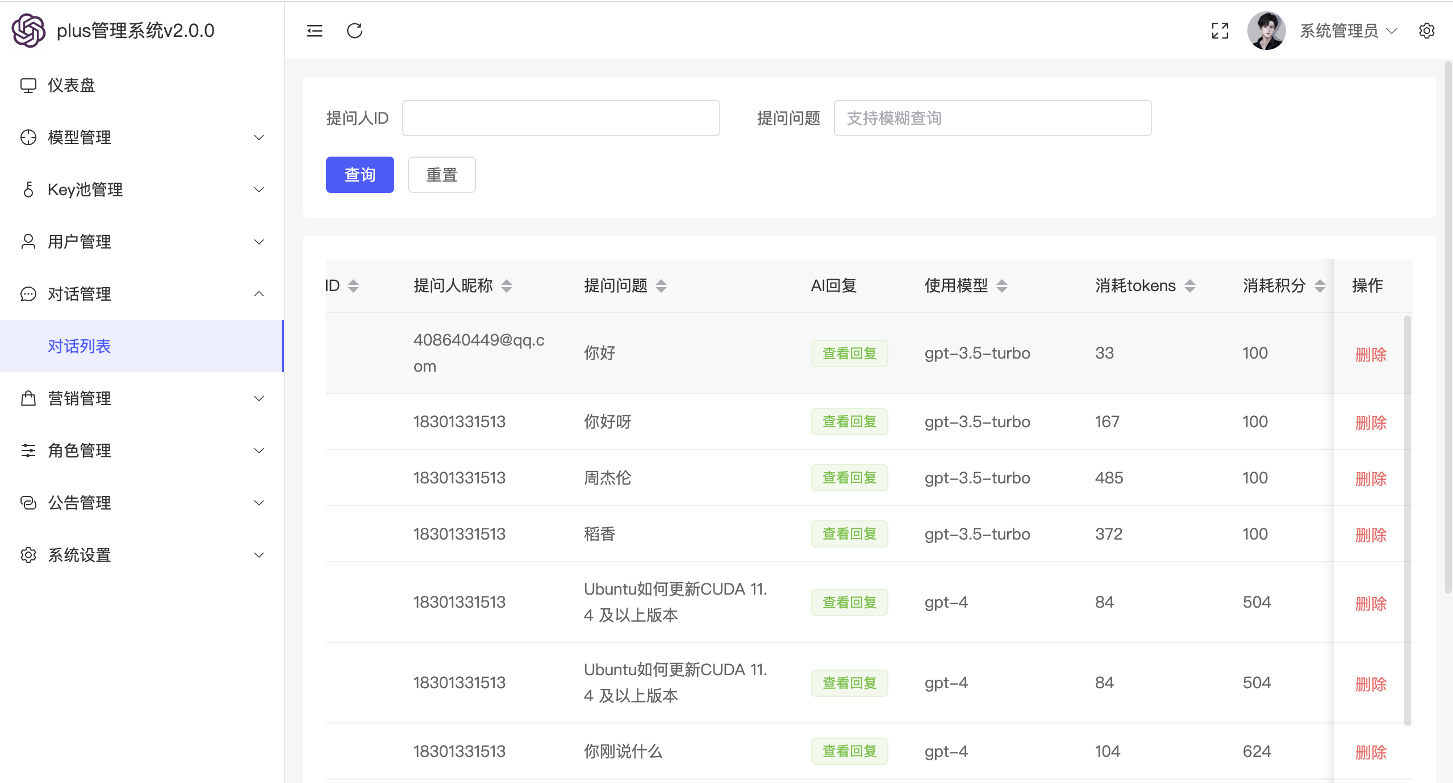Toggle sort on the 使用模型 column
The width and height of the screenshot is (1453, 783).
point(1002,286)
